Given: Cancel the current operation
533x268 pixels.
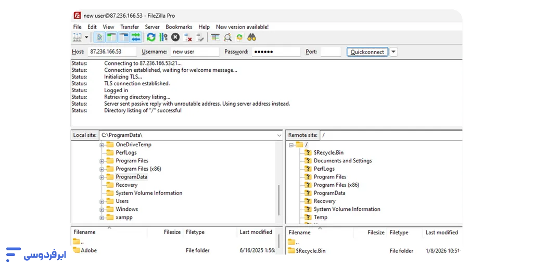Looking at the screenshot, I should (x=175, y=37).
